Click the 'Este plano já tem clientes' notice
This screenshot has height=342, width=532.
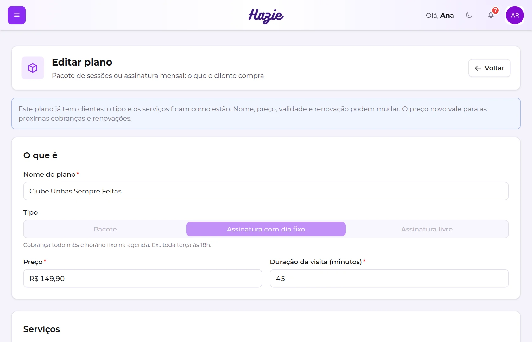click(x=266, y=113)
